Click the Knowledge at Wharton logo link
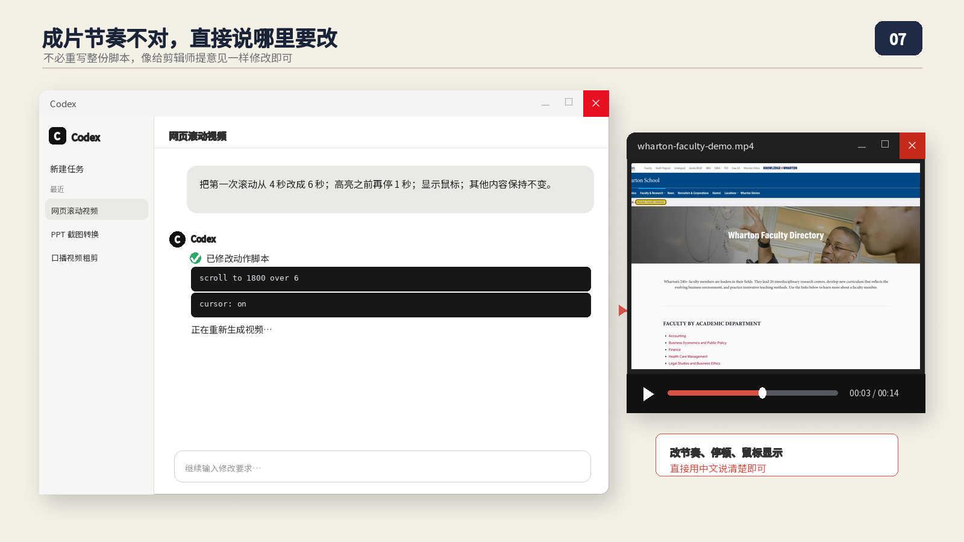Viewport: 964px width, 542px height. [x=780, y=168]
